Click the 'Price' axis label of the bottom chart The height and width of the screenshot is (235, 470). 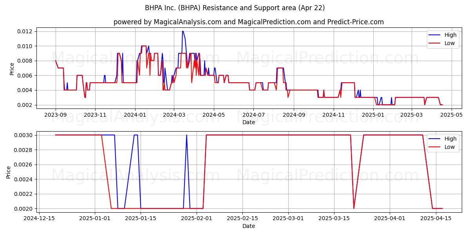pyautogui.click(x=9, y=172)
